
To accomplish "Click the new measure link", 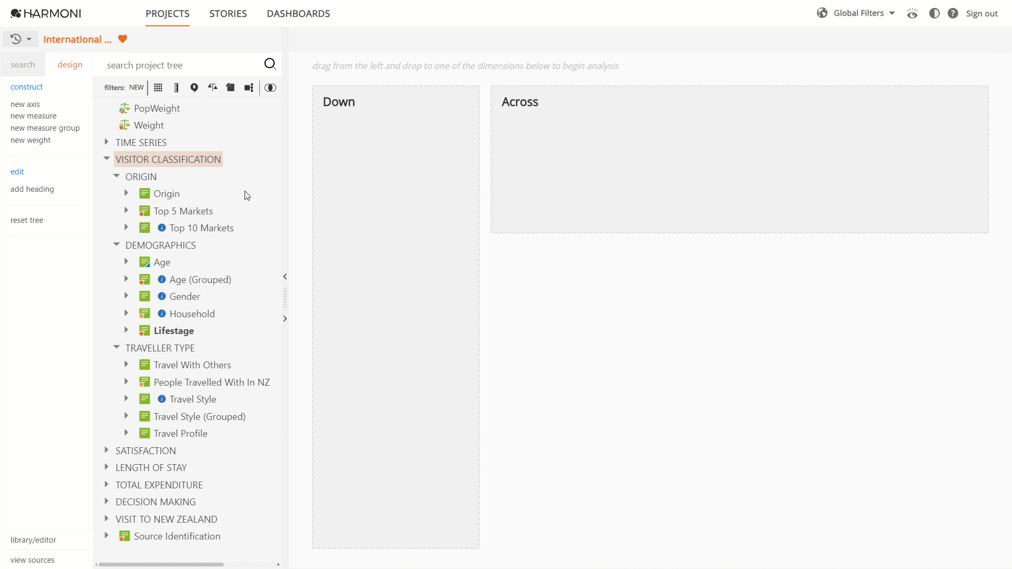I will click(x=33, y=116).
